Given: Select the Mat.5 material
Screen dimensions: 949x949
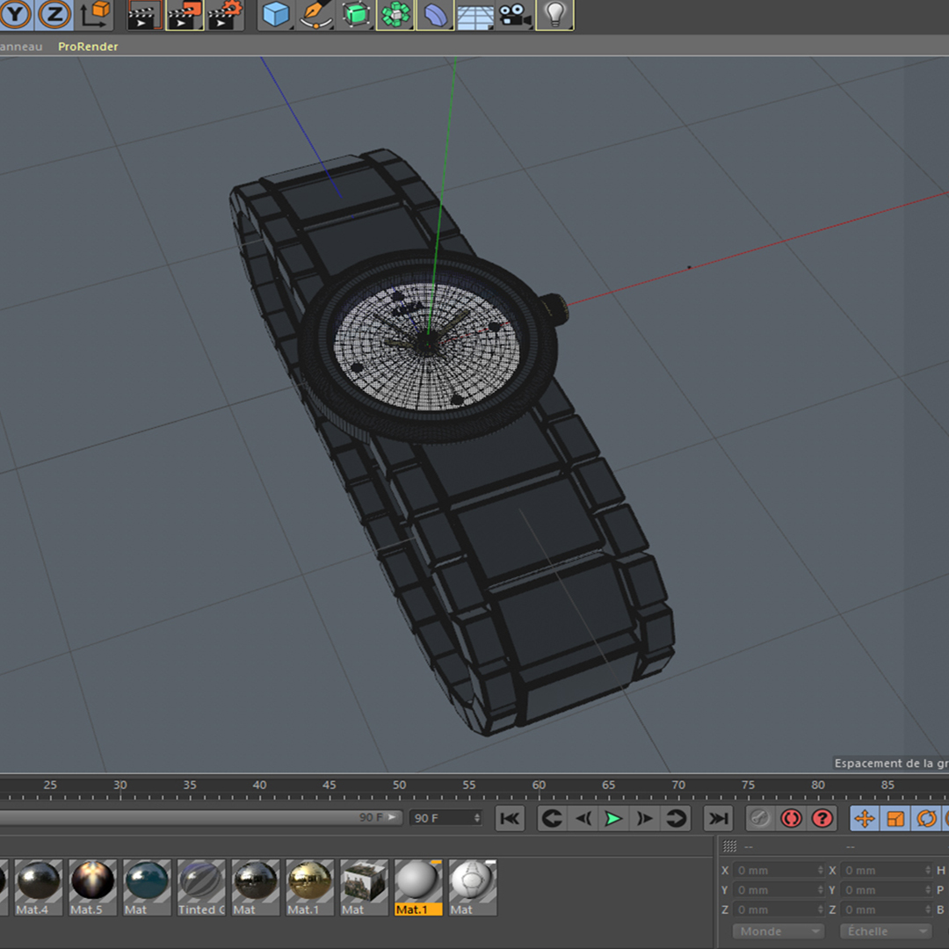Looking at the screenshot, I should (92, 887).
